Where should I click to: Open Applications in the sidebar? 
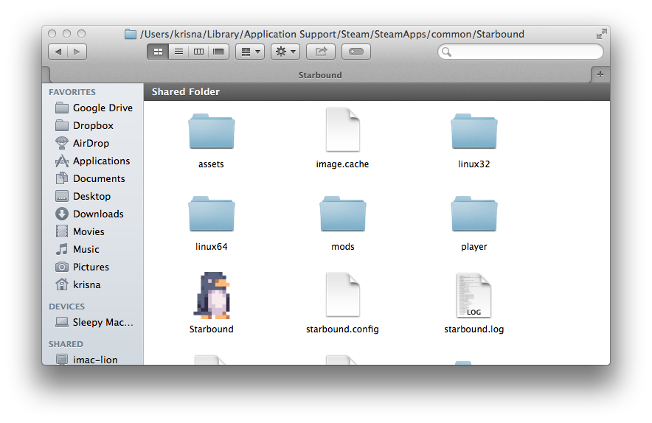(93, 161)
